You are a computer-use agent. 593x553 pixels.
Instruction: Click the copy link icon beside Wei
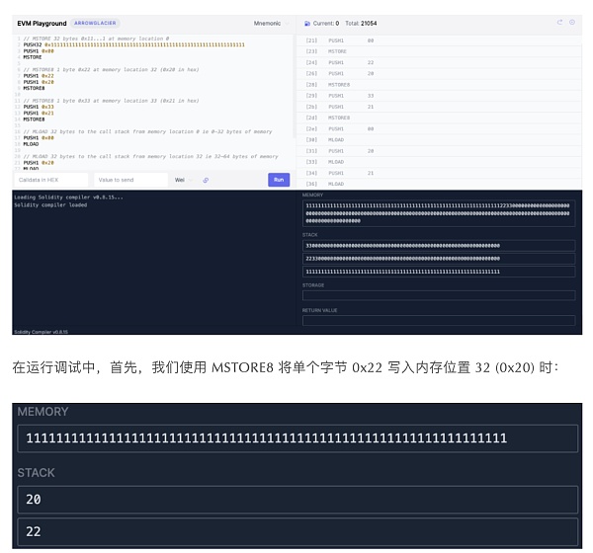pyautogui.click(x=206, y=180)
